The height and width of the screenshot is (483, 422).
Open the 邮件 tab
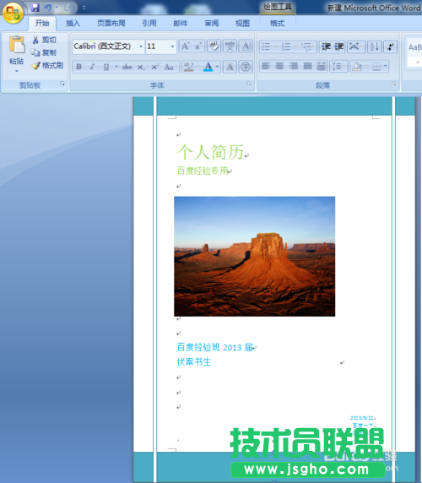tap(181, 23)
